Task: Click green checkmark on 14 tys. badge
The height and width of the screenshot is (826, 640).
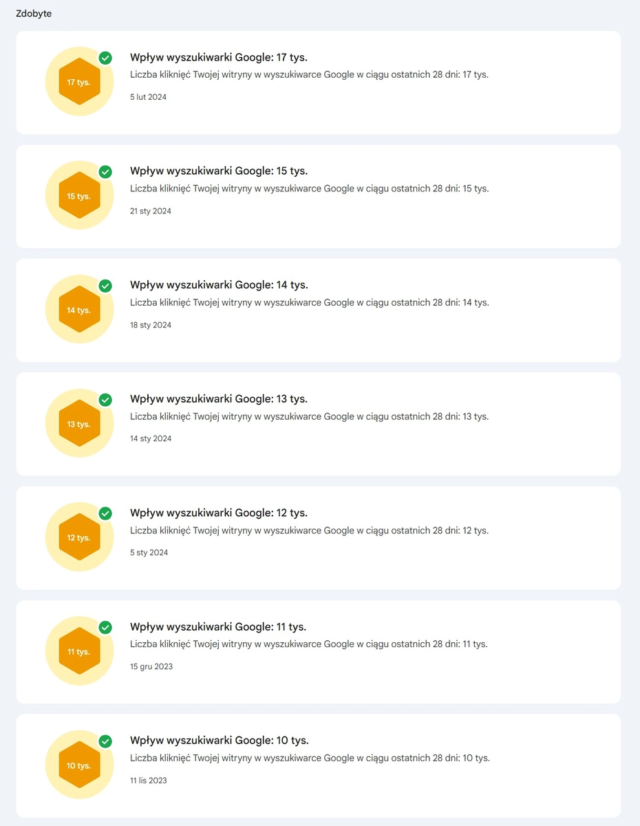Action: pos(105,286)
